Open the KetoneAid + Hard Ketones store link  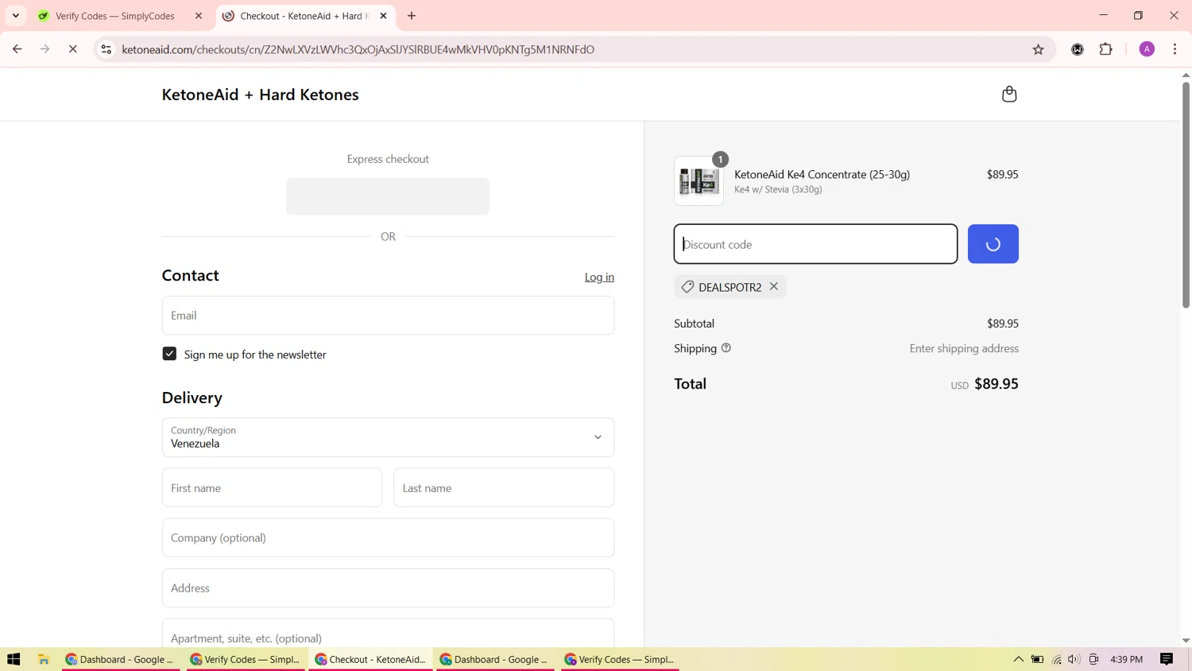tap(260, 95)
